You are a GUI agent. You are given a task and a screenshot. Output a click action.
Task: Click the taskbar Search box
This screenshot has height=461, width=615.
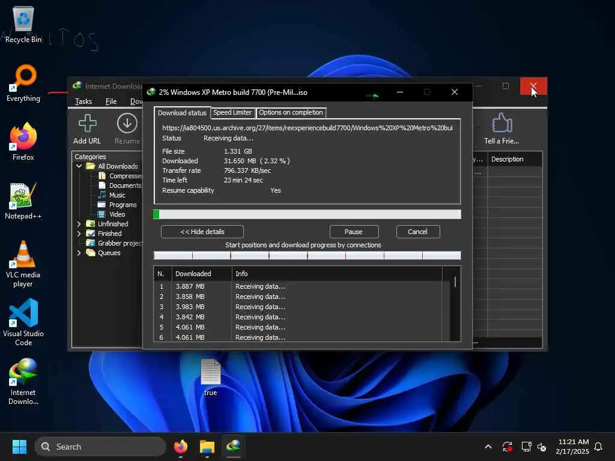pos(100,447)
